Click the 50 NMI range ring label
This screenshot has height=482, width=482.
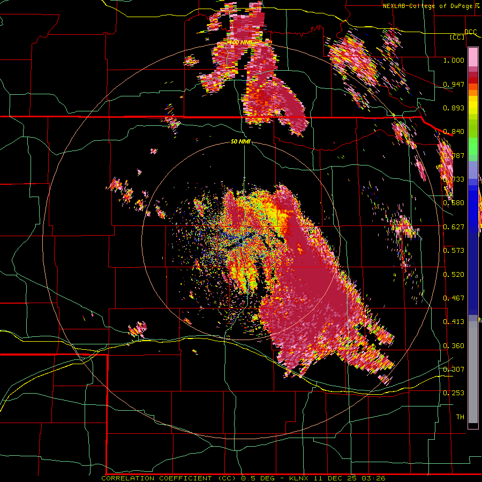pos(240,141)
